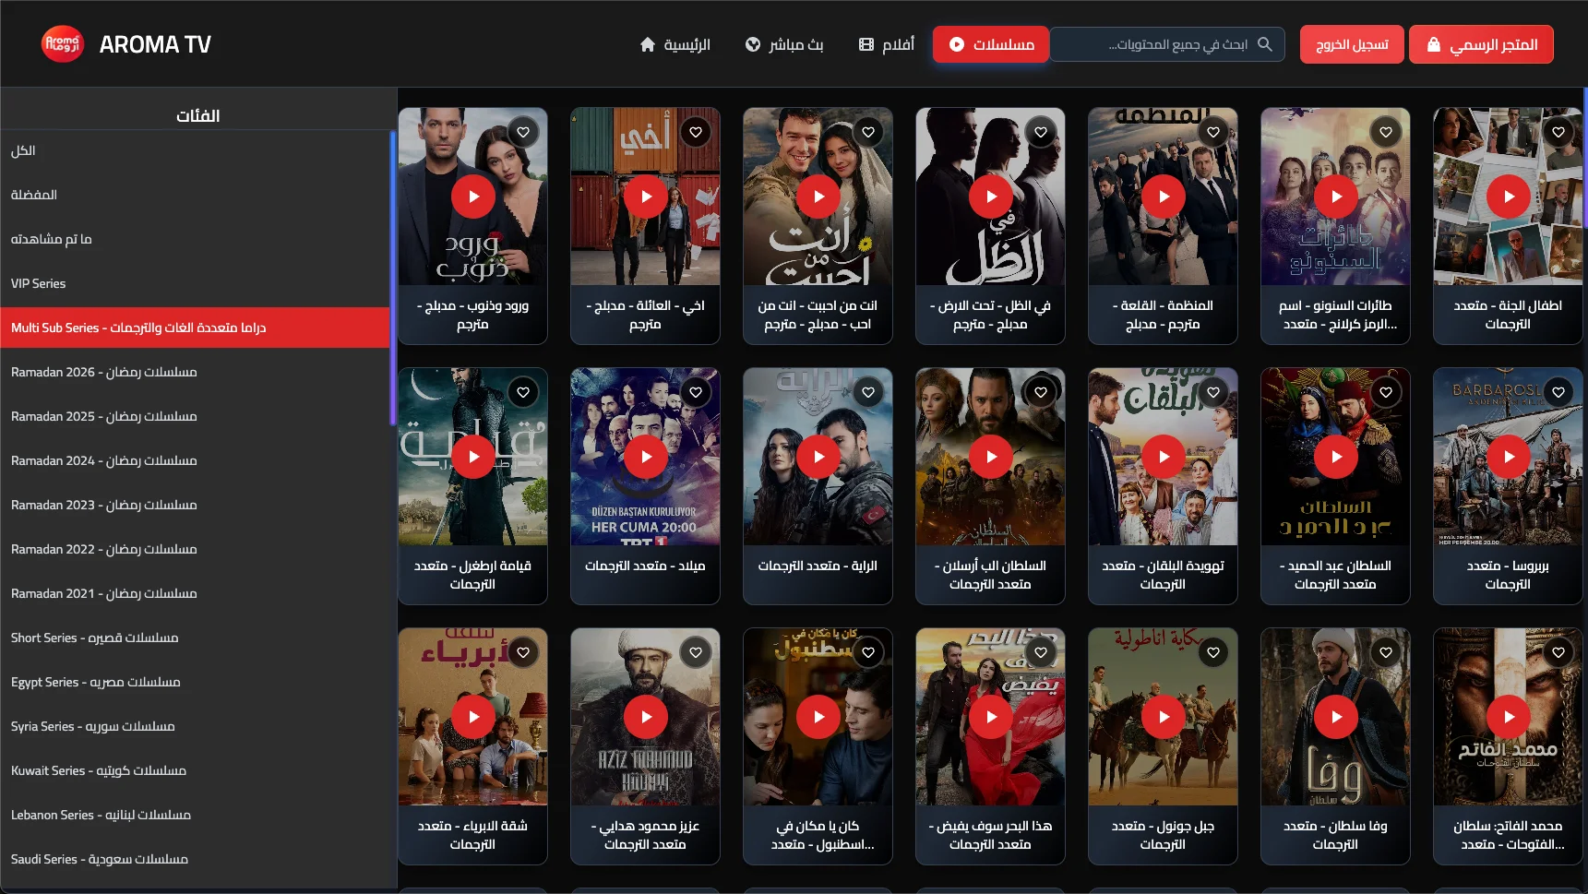Open the Lebanon Series category
This screenshot has height=894, width=1588.
tap(195, 815)
